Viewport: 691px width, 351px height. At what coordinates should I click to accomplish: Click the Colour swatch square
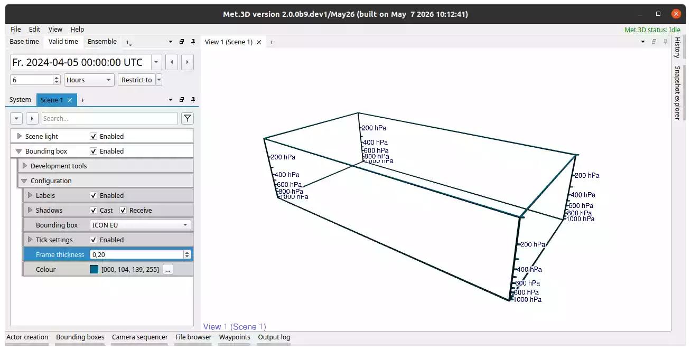coord(94,269)
